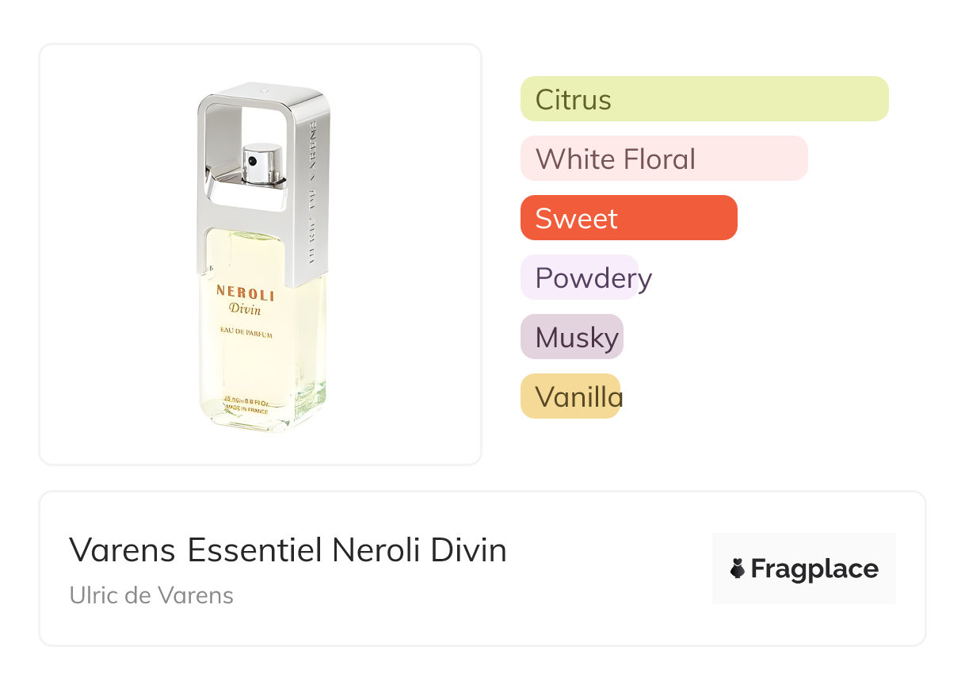Click the EAU DE PARFUM text on bottle
965x685 pixels.
[x=246, y=335]
